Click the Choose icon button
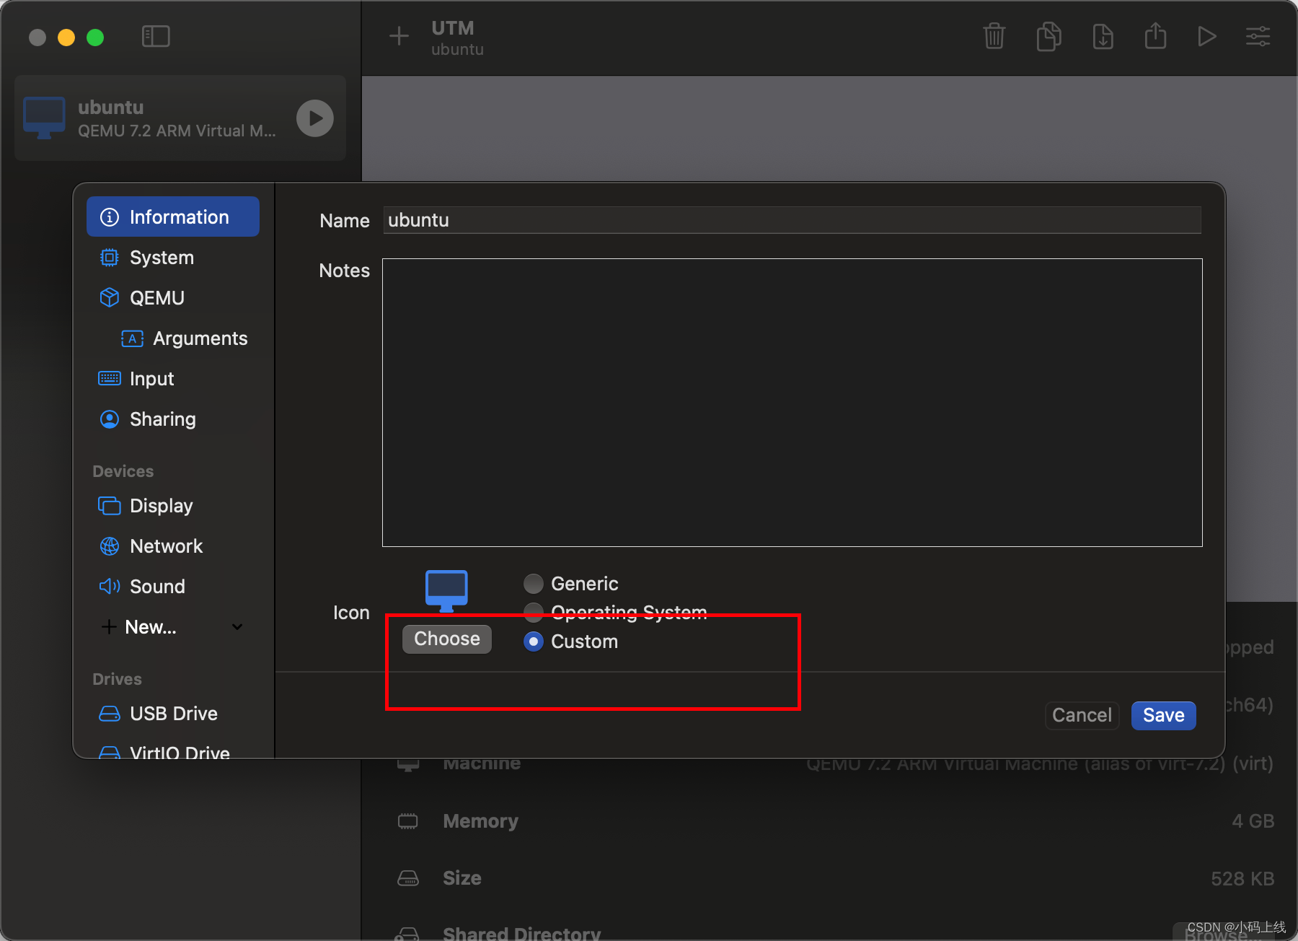1298x941 pixels. (x=447, y=639)
